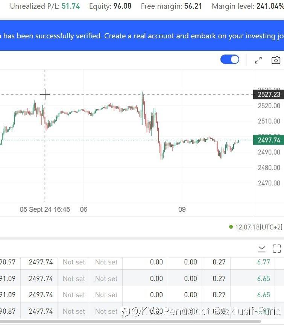
Task: Click date 09 on the time axis
Action: 182,209
